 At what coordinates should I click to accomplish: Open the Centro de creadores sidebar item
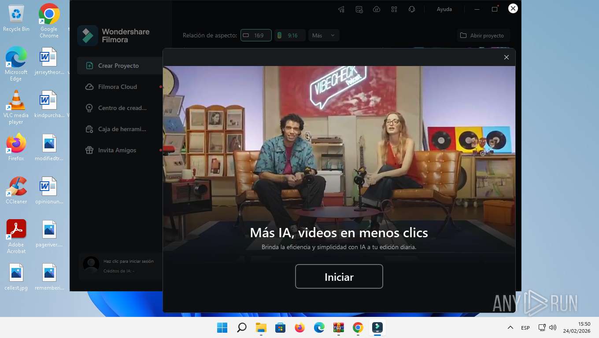click(x=120, y=108)
